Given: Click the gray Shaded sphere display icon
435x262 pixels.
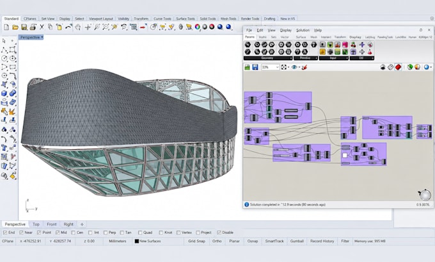Looking at the screenshot, I should (205, 27).
